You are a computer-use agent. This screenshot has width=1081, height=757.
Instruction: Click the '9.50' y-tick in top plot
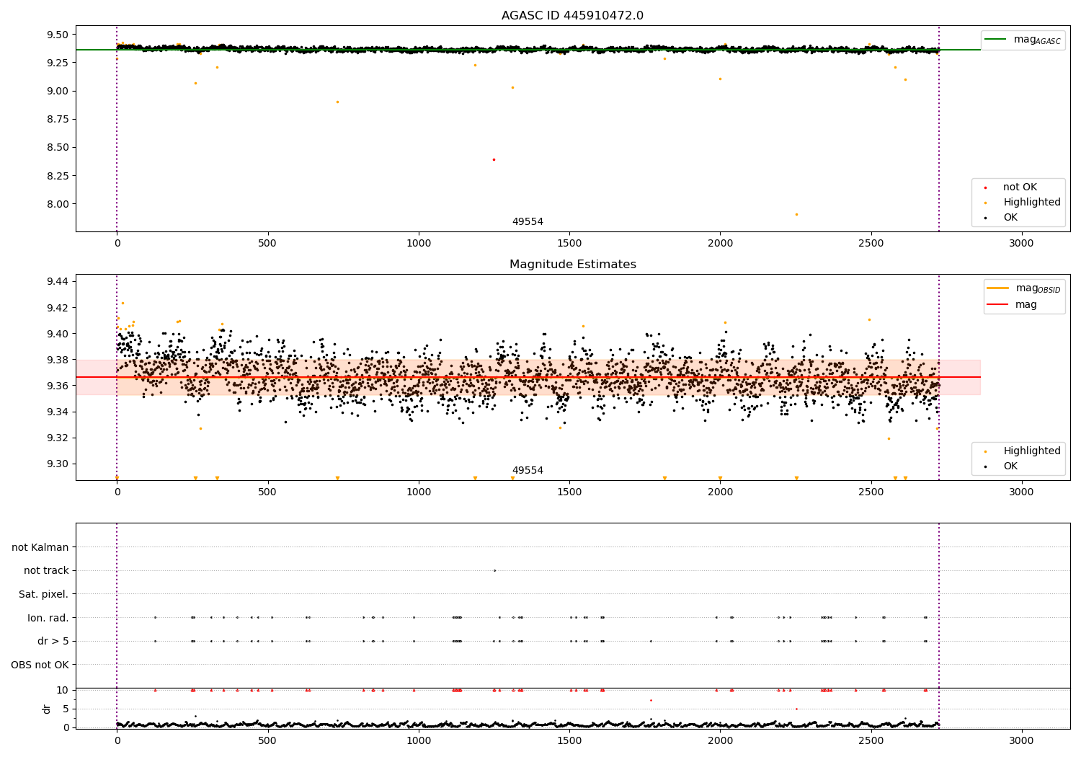(58, 35)
